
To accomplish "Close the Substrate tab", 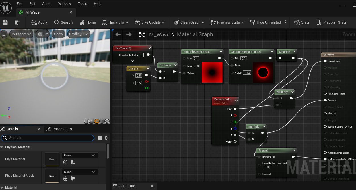I will pyautogui.click(x=152, y=186).
